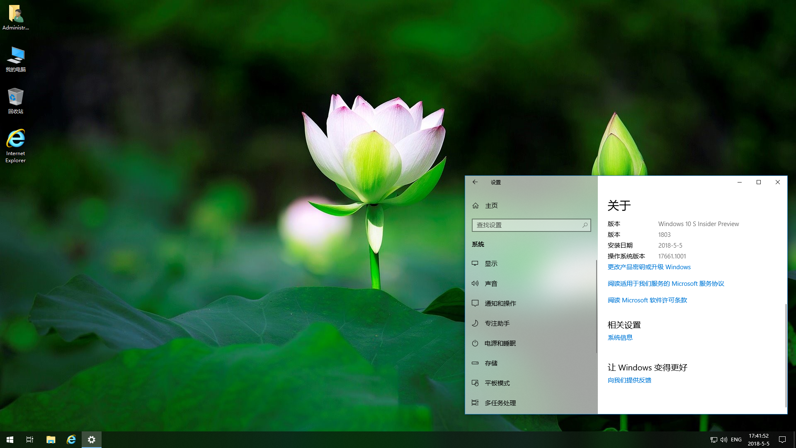Open the Windows Start menu
Screen dimensions: 796x448
point(10,440)
